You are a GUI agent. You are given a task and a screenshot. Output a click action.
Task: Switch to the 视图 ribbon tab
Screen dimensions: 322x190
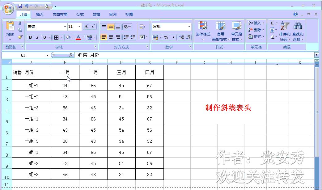[129, 14]
